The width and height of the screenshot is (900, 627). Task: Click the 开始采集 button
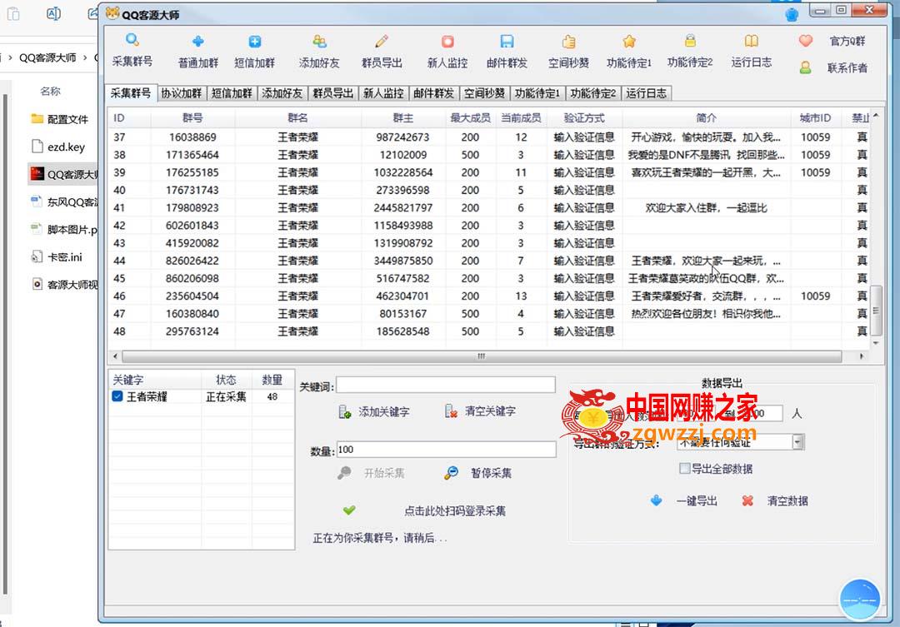[372, 473]
